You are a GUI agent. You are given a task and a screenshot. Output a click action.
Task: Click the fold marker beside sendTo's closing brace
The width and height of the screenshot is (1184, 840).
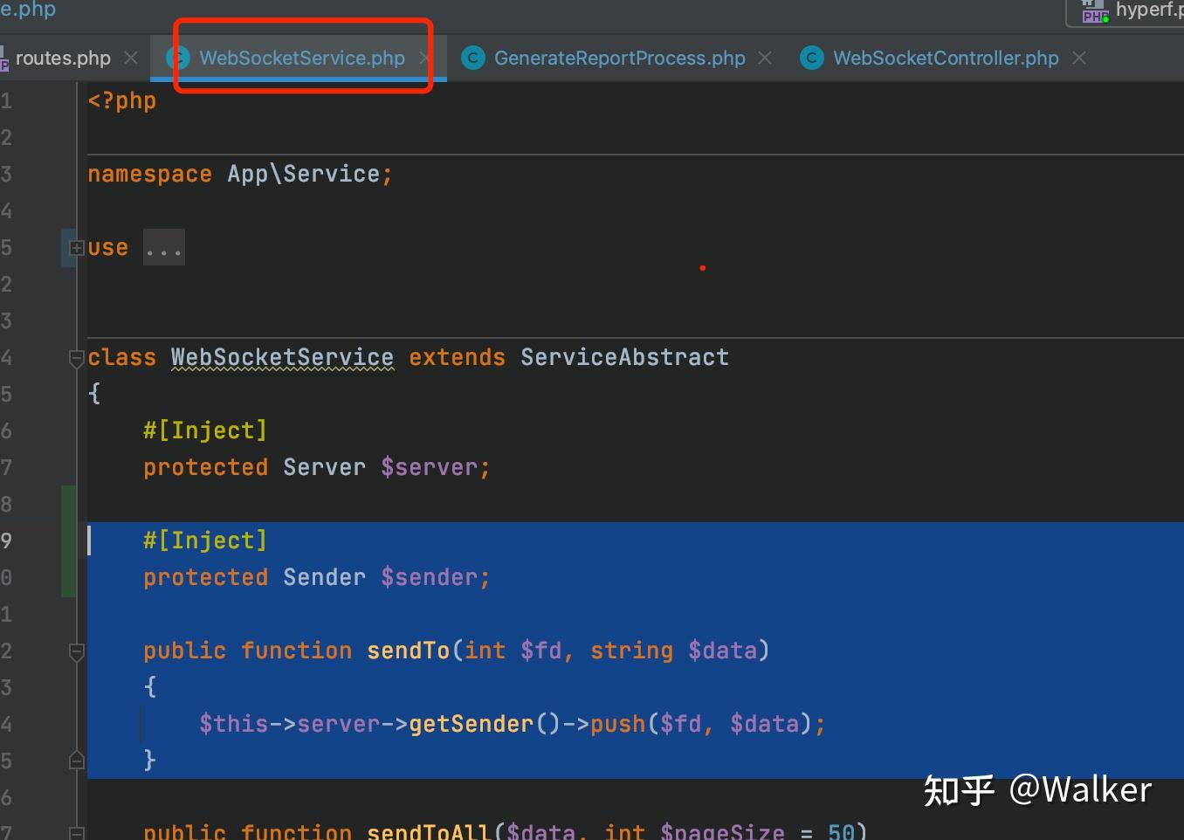(76, 760)
